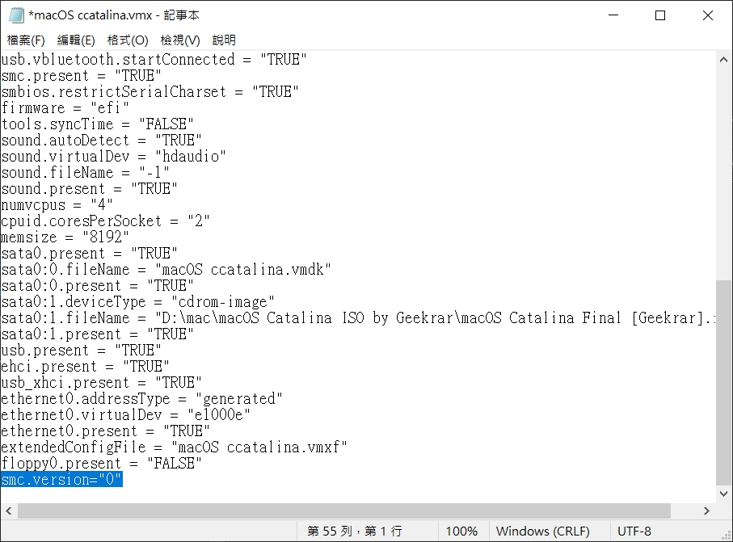Open the 格式(O) menu
Viewport: 733px width, 542px height.
click(x=128, y=40)
